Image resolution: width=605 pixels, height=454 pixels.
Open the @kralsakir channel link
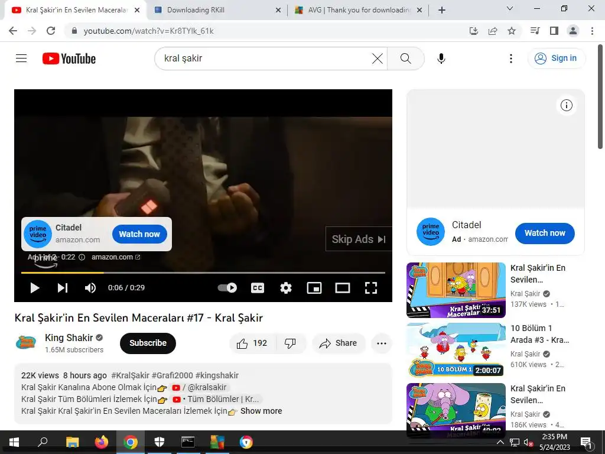(200, 387)
